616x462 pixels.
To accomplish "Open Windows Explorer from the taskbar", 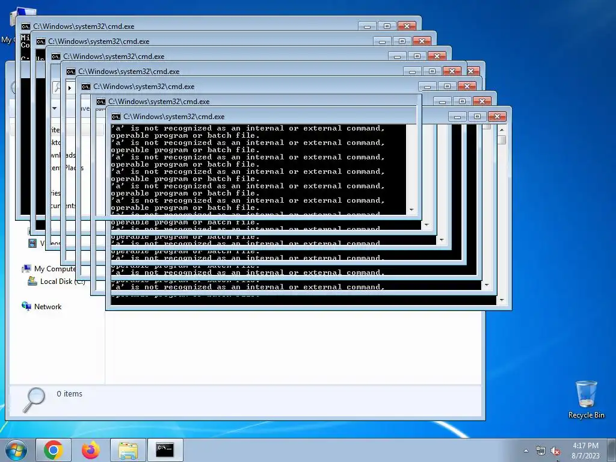I will 128,450.
